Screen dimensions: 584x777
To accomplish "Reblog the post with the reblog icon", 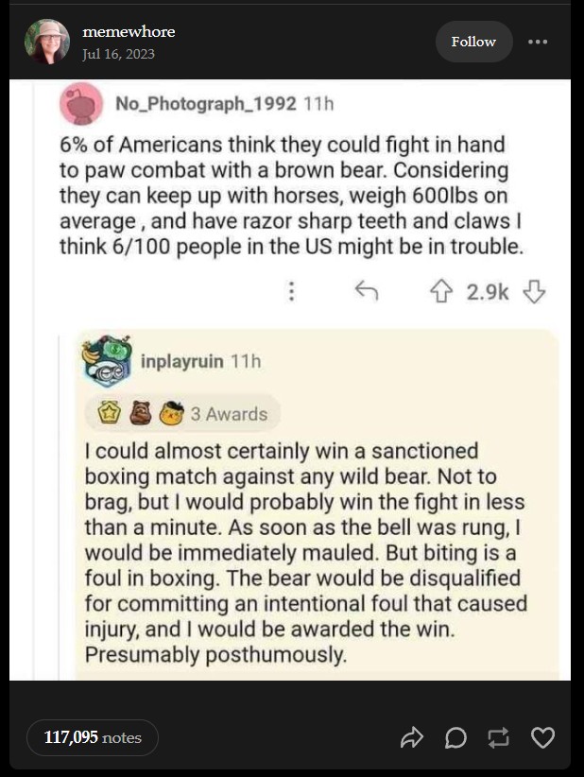I will [x=499, y=738].
